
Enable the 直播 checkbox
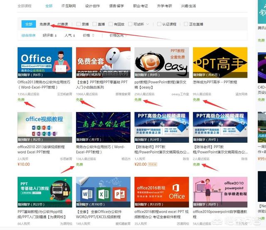pos(95,24)
